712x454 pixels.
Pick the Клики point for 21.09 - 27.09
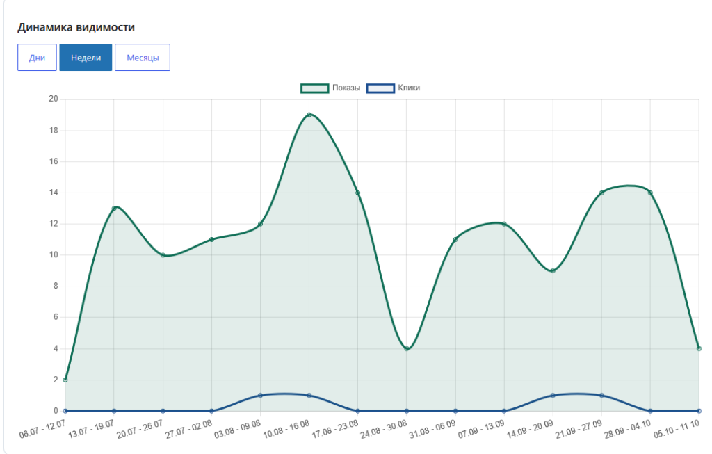pyautogui.click(x=601, y=396)
